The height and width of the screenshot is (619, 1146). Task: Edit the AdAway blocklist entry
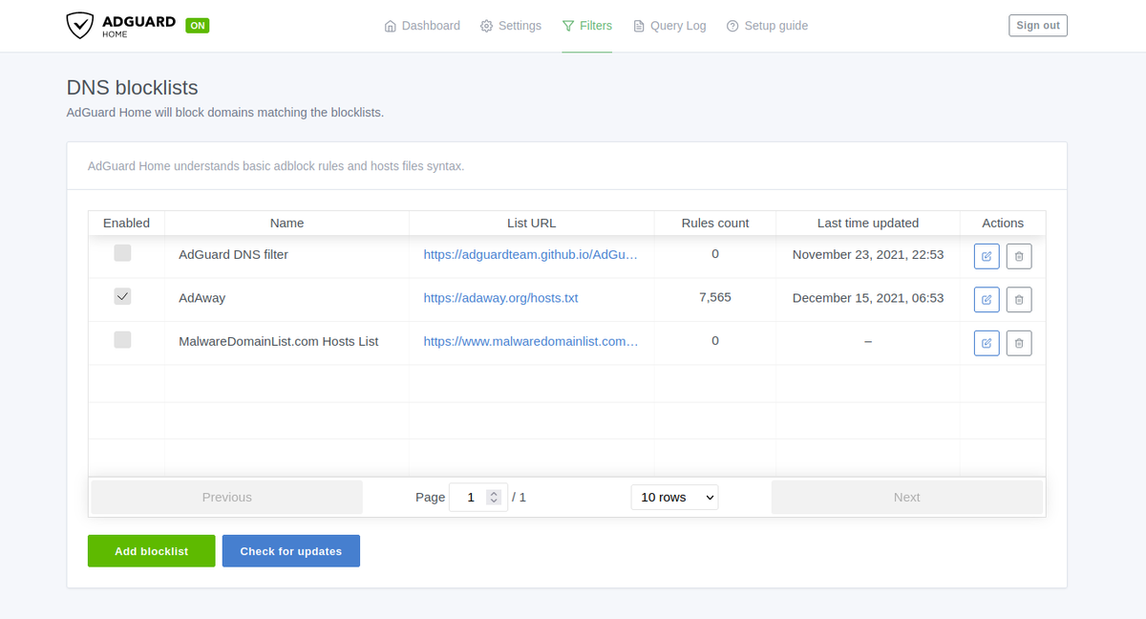(987, 299)
